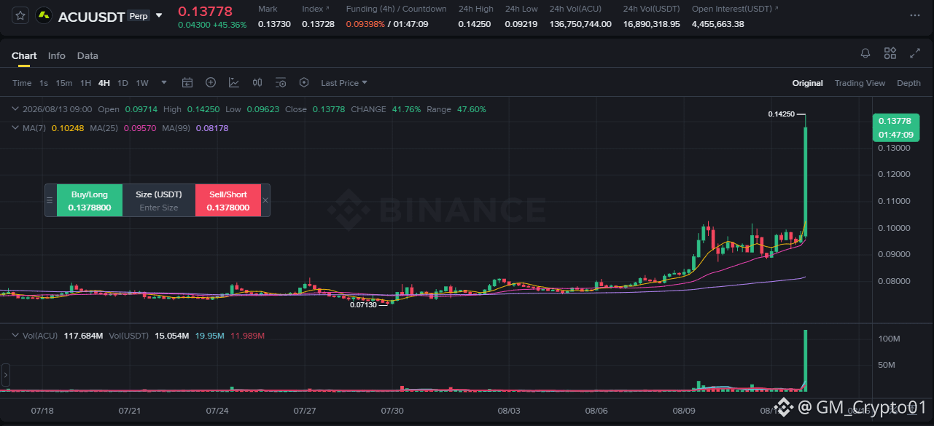
Task: Switch to Original chart view
Action: point(808,83)
